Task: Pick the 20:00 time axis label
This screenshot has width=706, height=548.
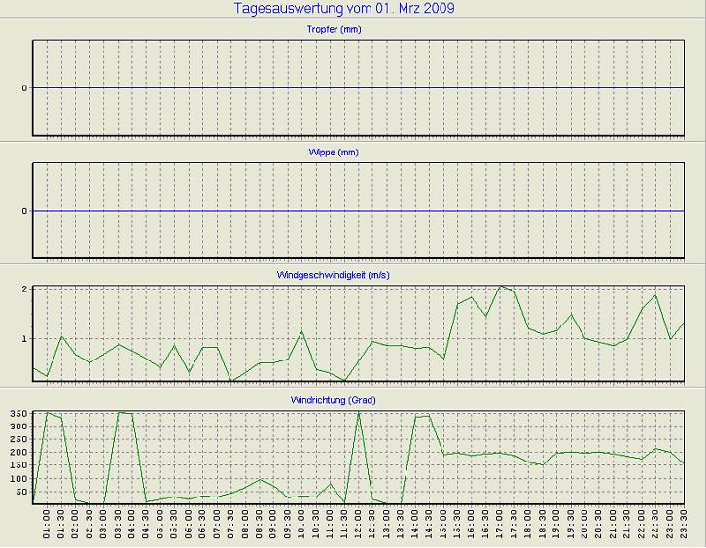Action: click(584, 526)
